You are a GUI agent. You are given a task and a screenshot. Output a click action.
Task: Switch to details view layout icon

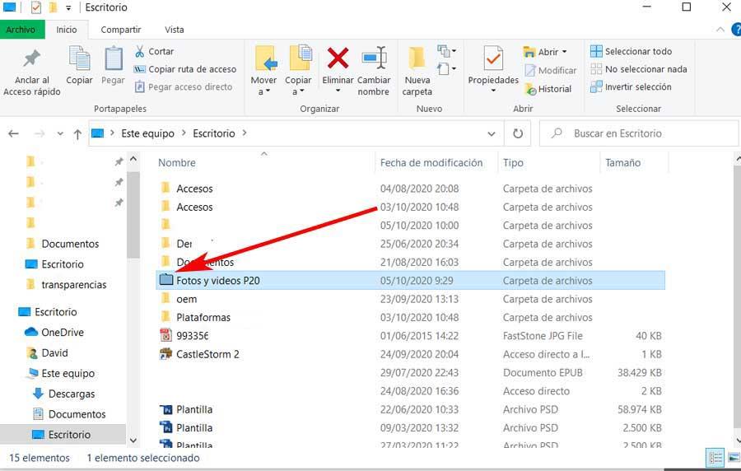[715, 458]
